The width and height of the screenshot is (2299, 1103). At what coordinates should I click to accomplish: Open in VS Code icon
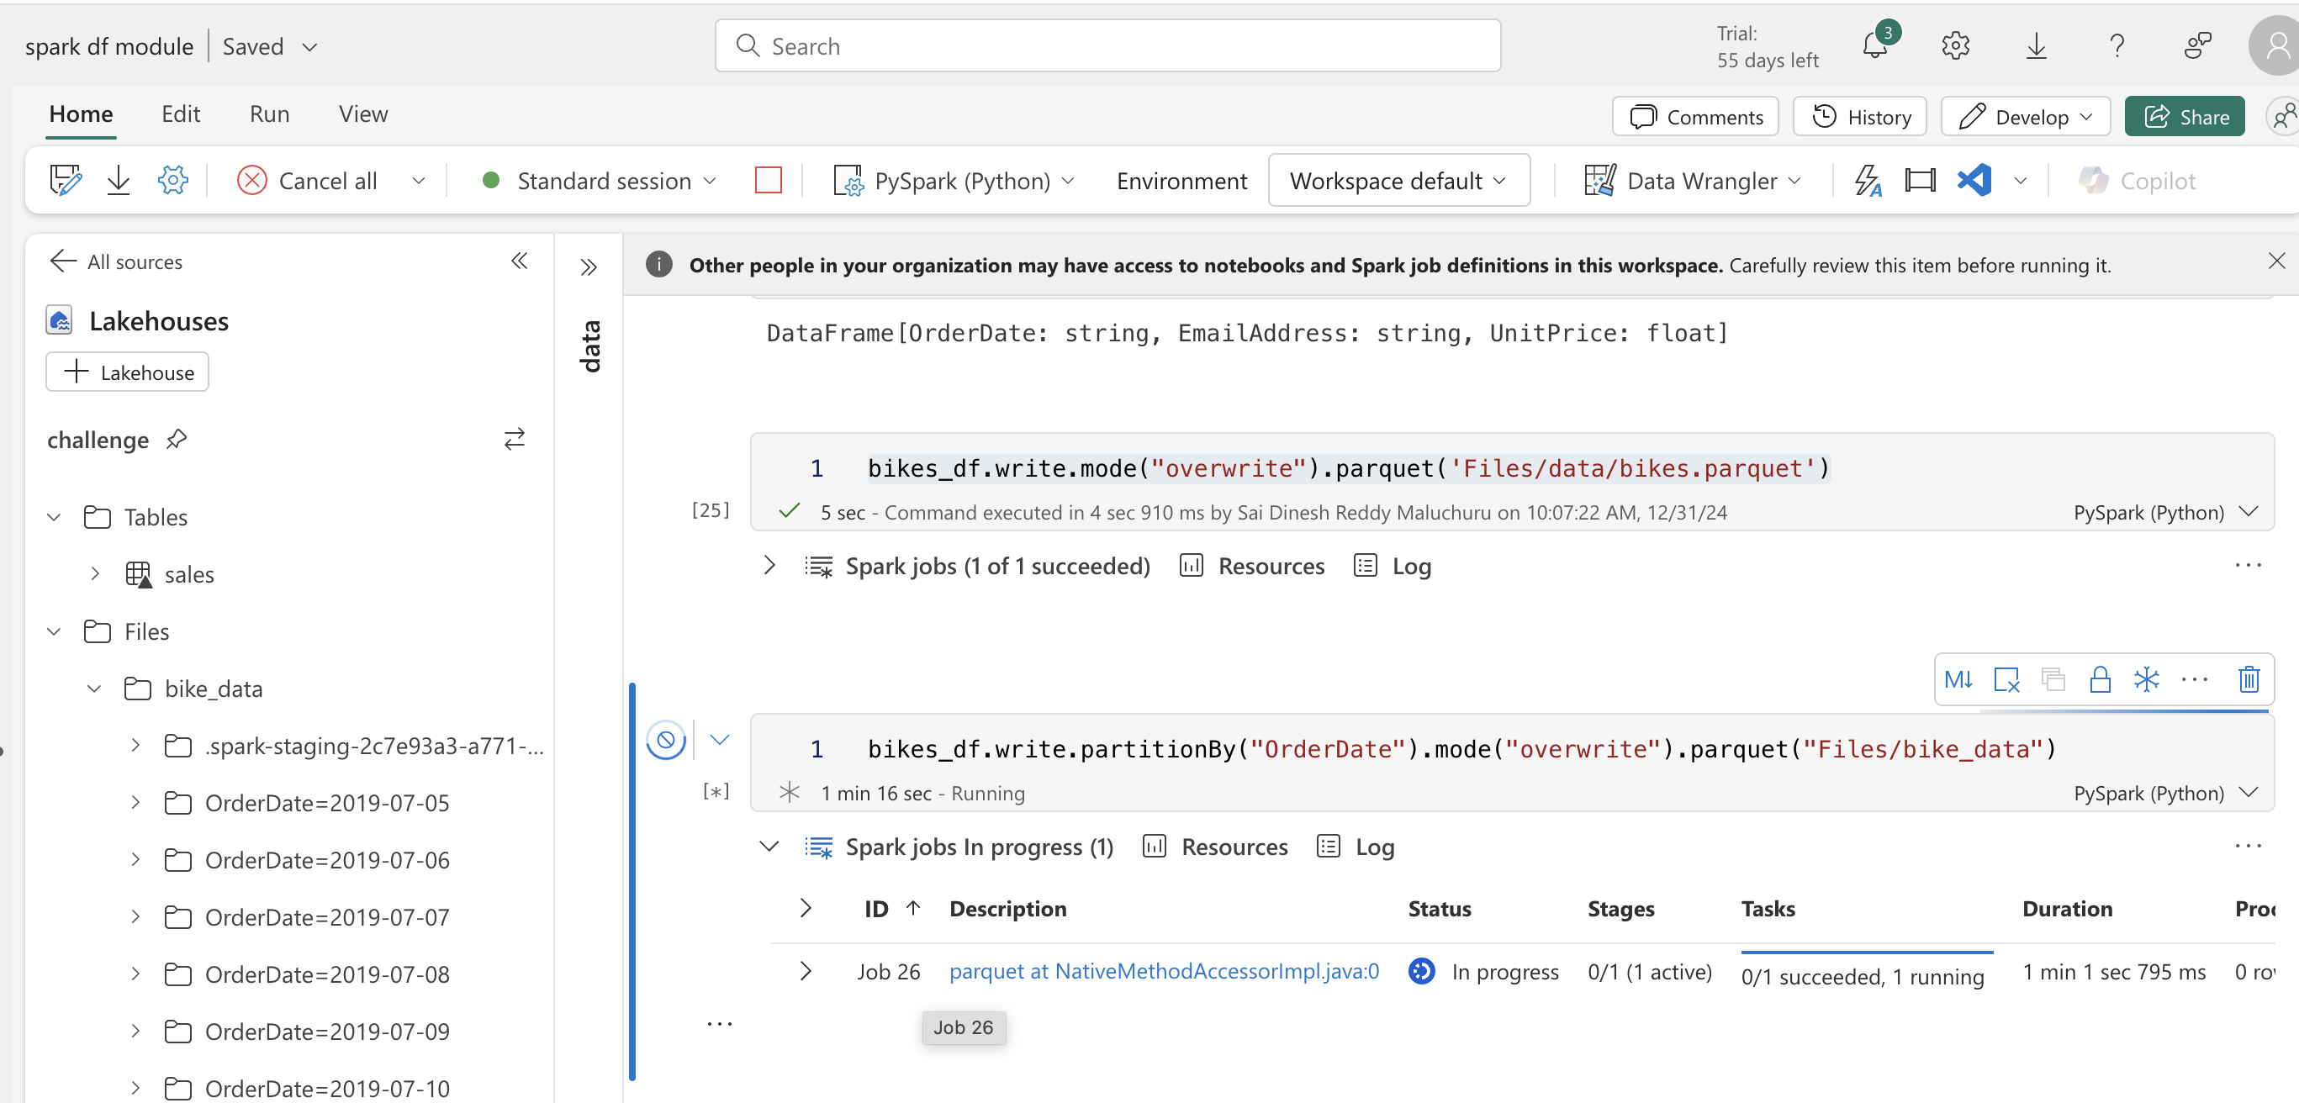click(1974, 180)
